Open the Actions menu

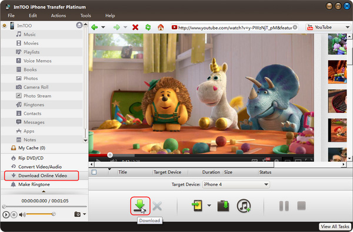pos(58,15)
